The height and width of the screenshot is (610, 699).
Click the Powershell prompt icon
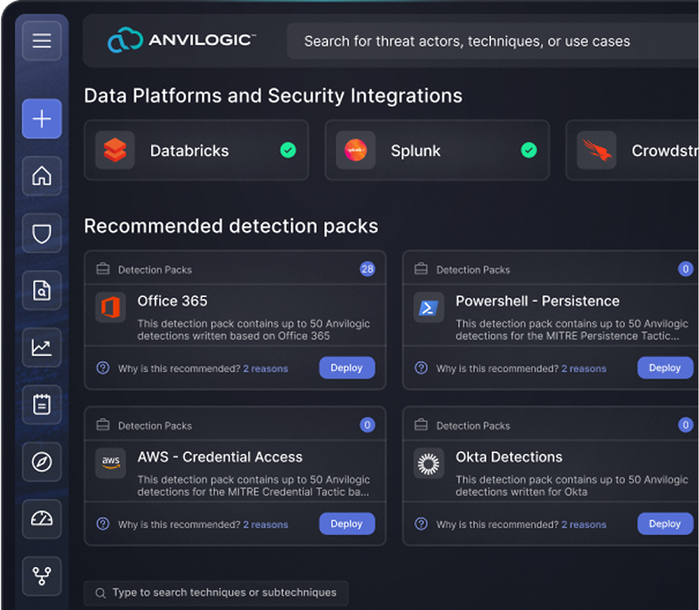pos(428,307)
